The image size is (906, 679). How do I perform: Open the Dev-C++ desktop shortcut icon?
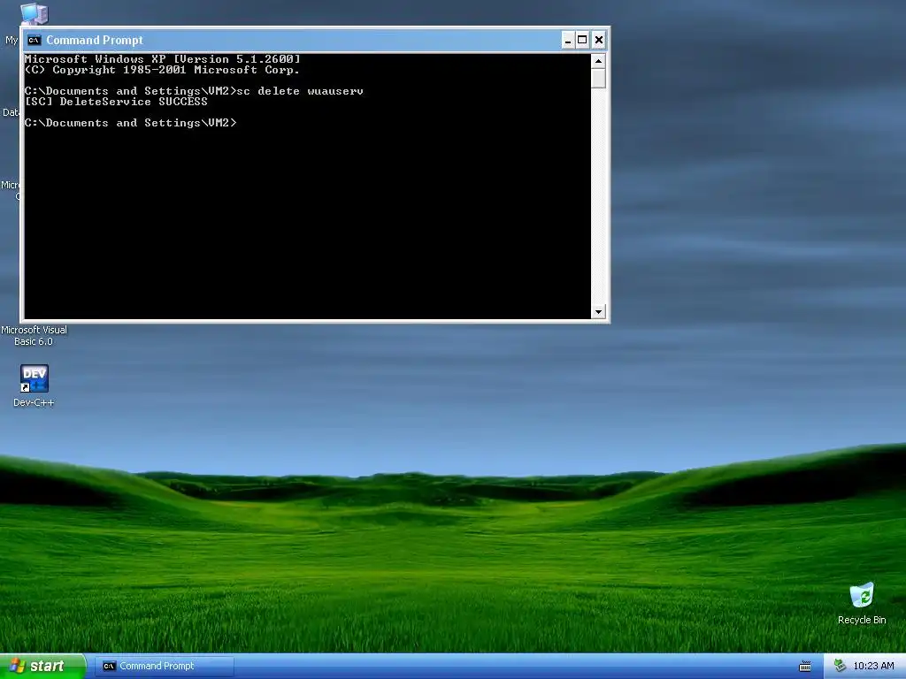35,378
